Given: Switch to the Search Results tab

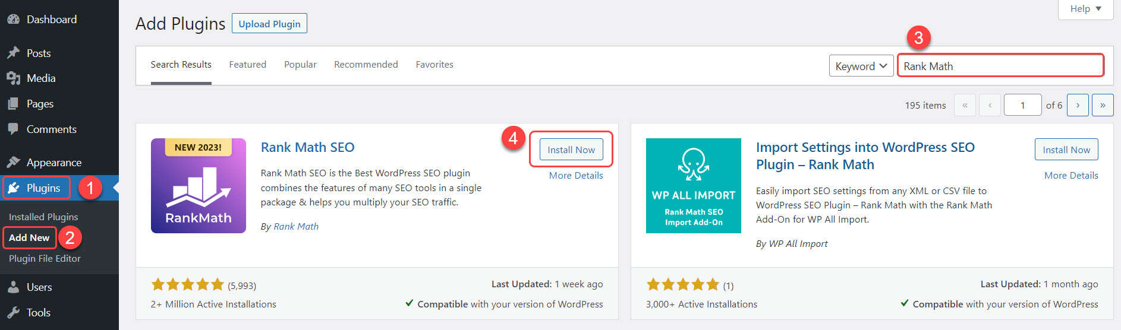Looking at the screenshot, I should 181,65.
